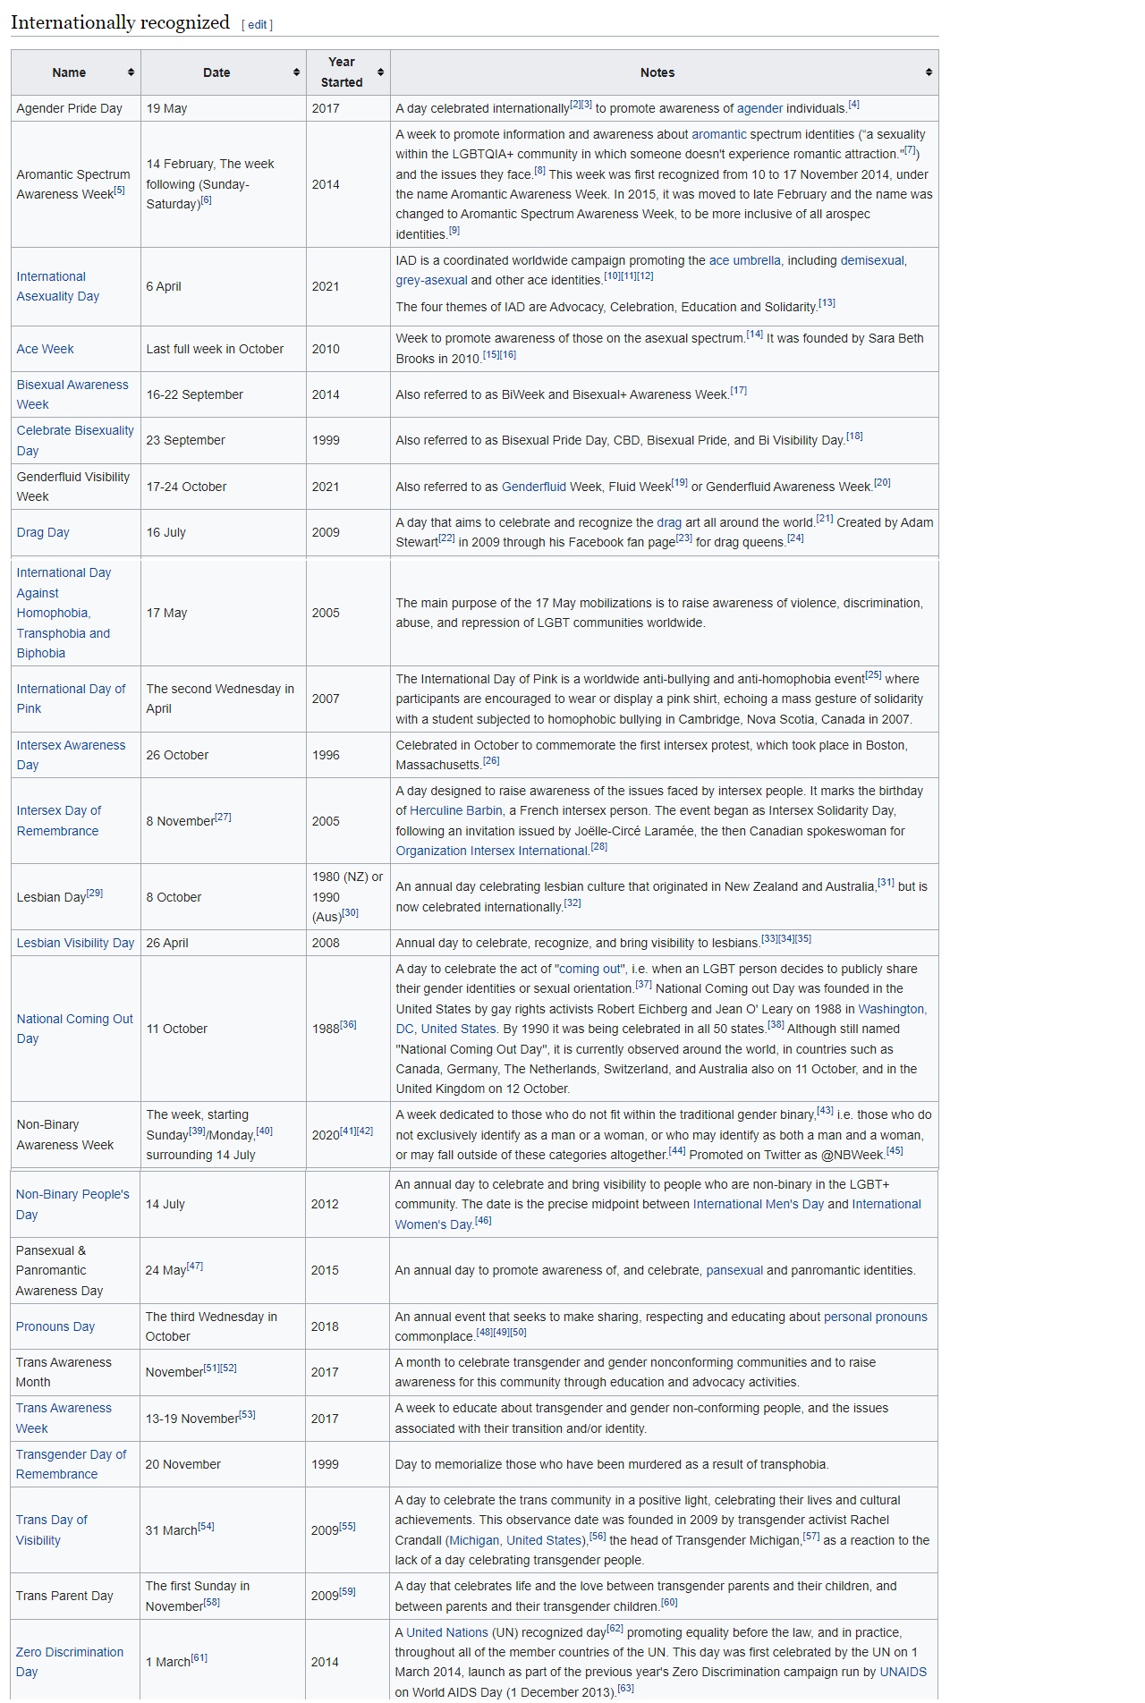The width and height of the screenshot is (1145, 1703).
Task: Open citation [54] after 31 March
Action: [206, 1527]
